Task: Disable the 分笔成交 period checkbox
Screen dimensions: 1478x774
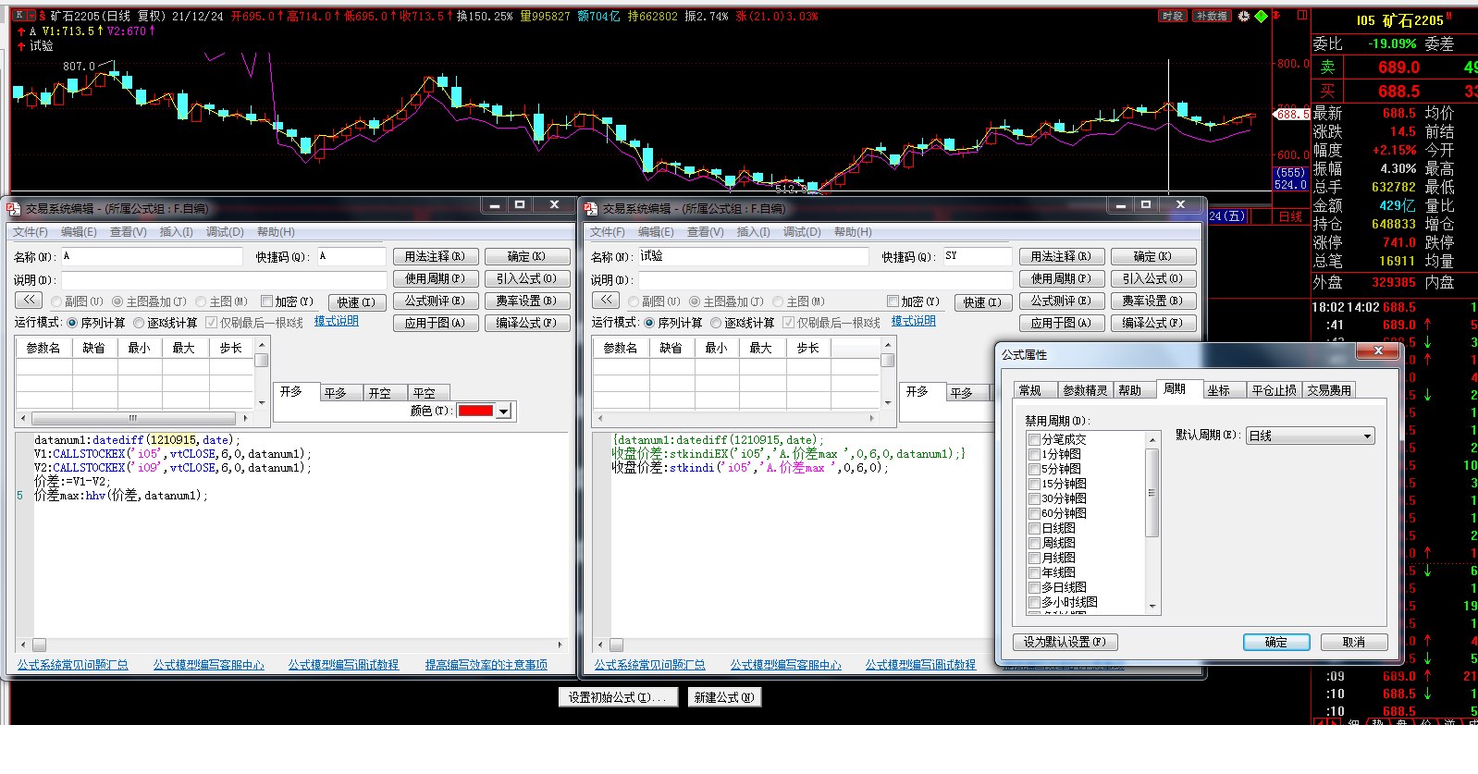Action: click(1035, 440)
